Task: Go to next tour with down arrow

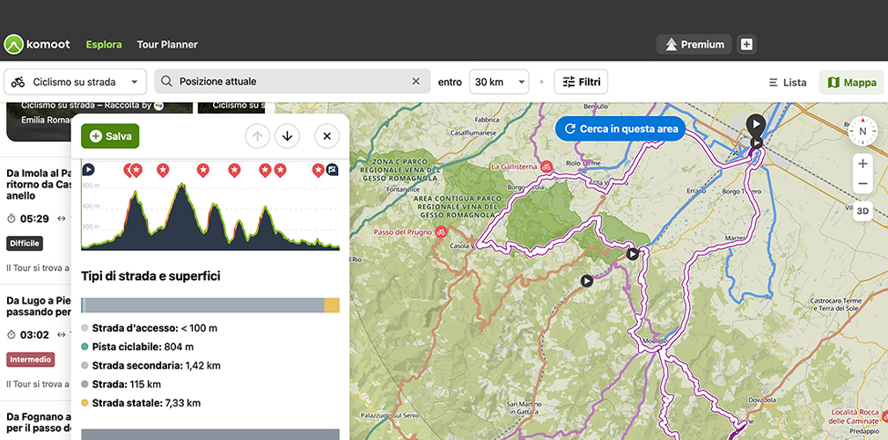Action: [287, 136]
